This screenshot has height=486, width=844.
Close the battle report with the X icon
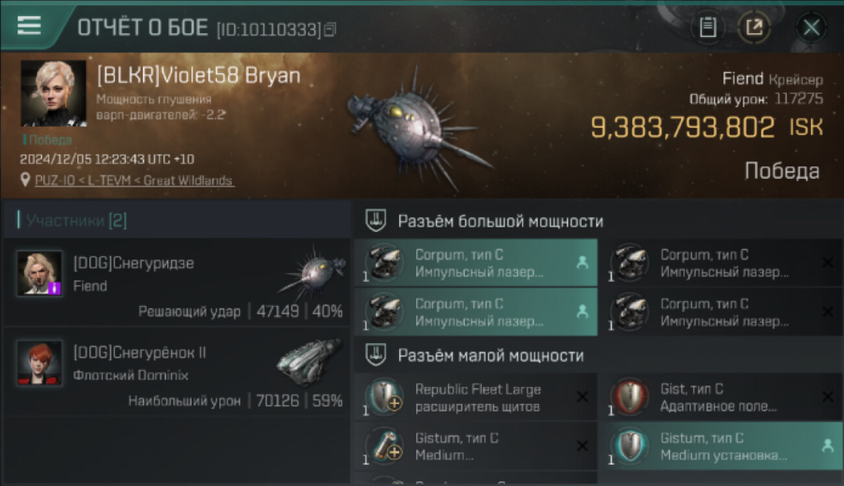pos(812,27)
